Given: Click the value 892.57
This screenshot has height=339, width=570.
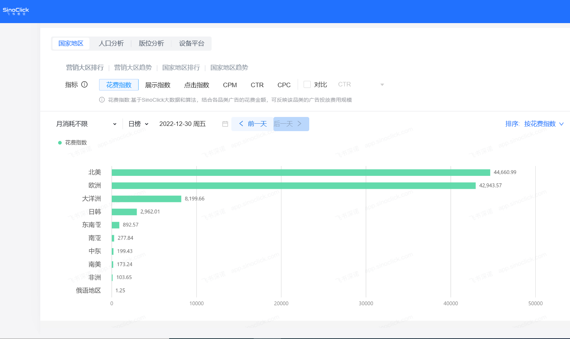Looking at the screenshot, I should point(130,225).
